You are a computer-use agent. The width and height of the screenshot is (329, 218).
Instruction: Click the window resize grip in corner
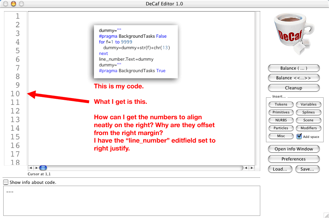(x=326, y=215)
